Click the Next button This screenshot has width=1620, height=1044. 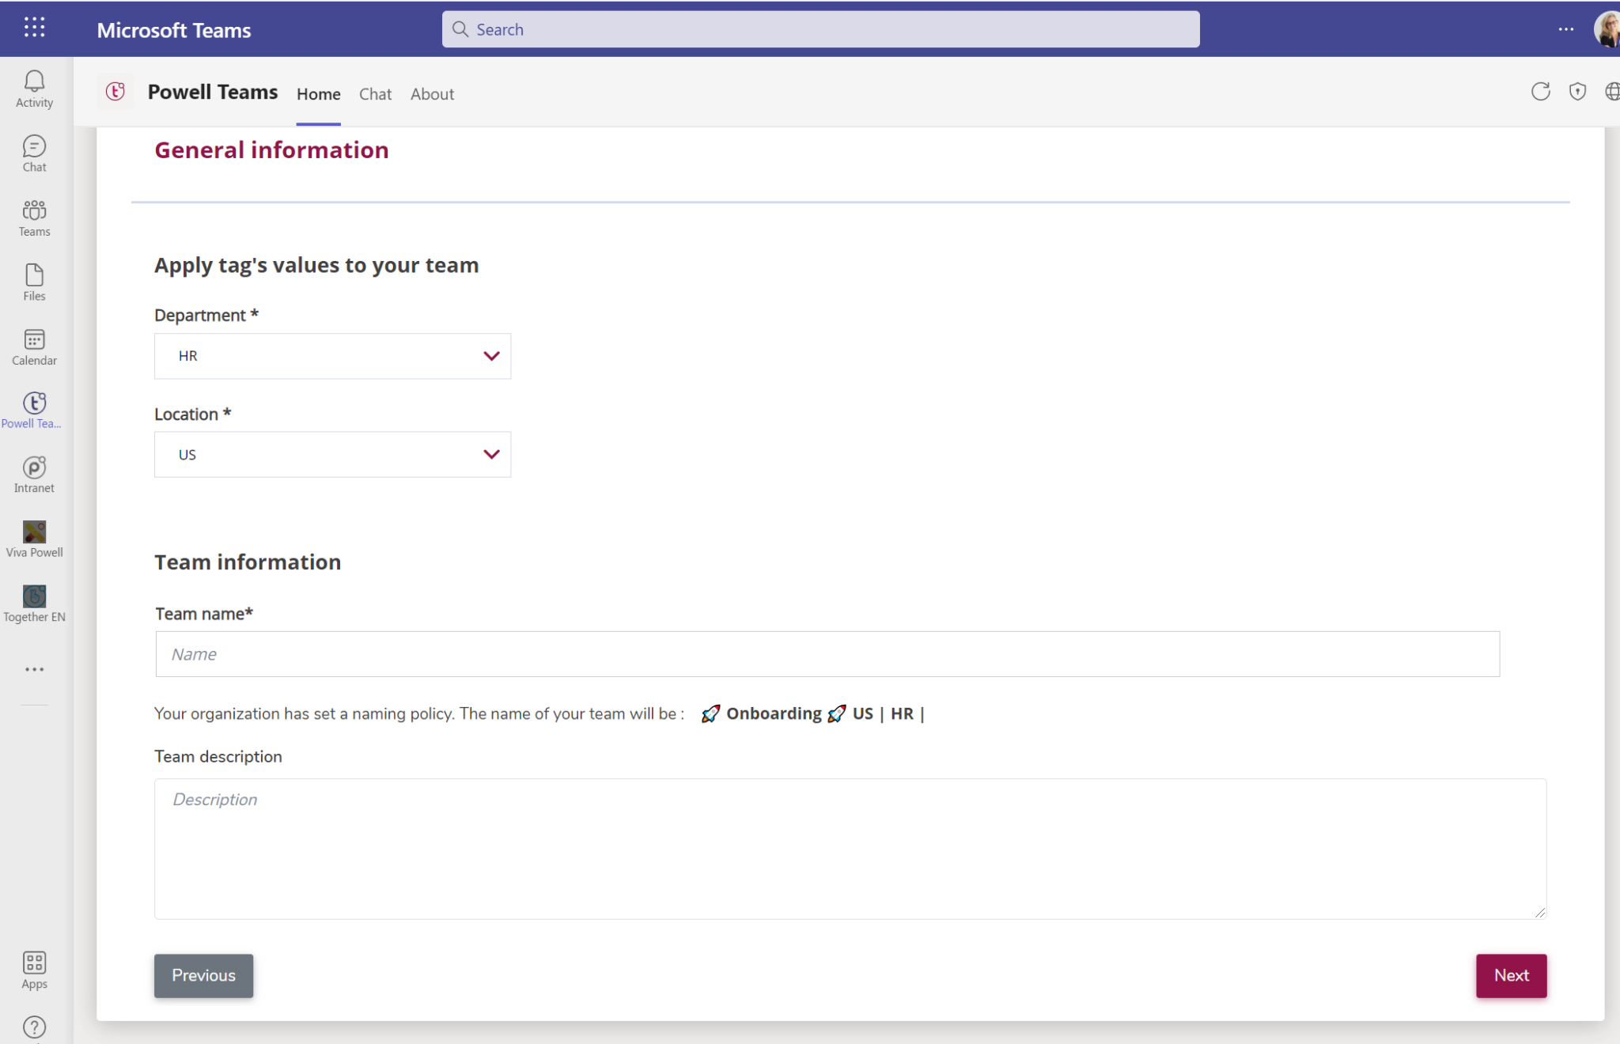click(1511, 975)
